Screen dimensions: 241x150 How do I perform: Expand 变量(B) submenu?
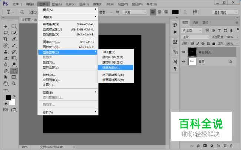68,92
